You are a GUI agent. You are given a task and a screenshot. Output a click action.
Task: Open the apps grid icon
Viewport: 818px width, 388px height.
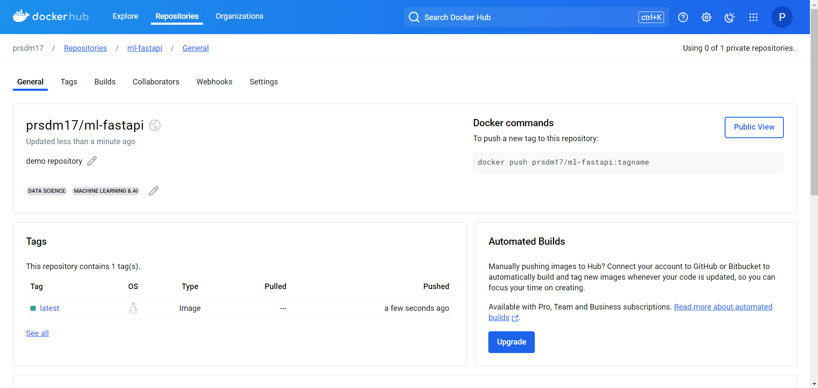753,17
